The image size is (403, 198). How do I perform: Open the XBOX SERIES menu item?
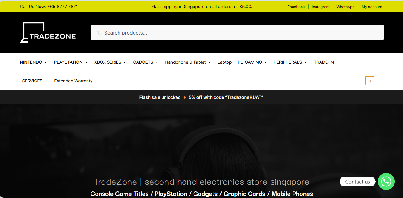pyautogui.click(x=108, y=62)
